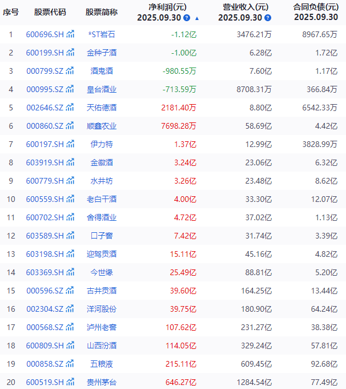Viewport: 346px width, 389px height.
Task: Open the *ST岩石 stock name link
Action: click(102, 34)
